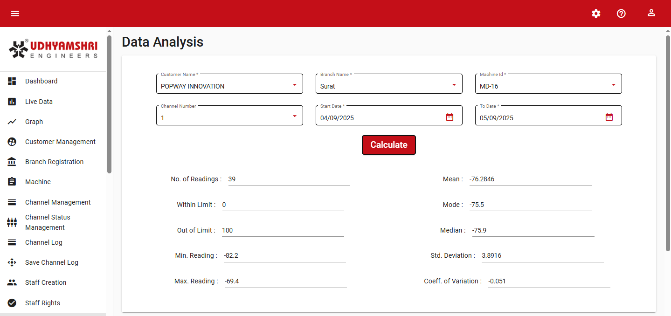This screenshot has width=671, height=316.
Task: Open the To Date calendar picker icon
Action: (609, 117)
